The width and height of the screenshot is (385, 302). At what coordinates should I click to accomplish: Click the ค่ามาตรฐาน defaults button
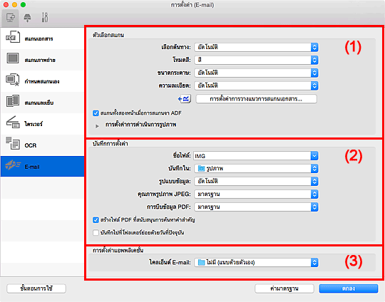click(284, 288)
